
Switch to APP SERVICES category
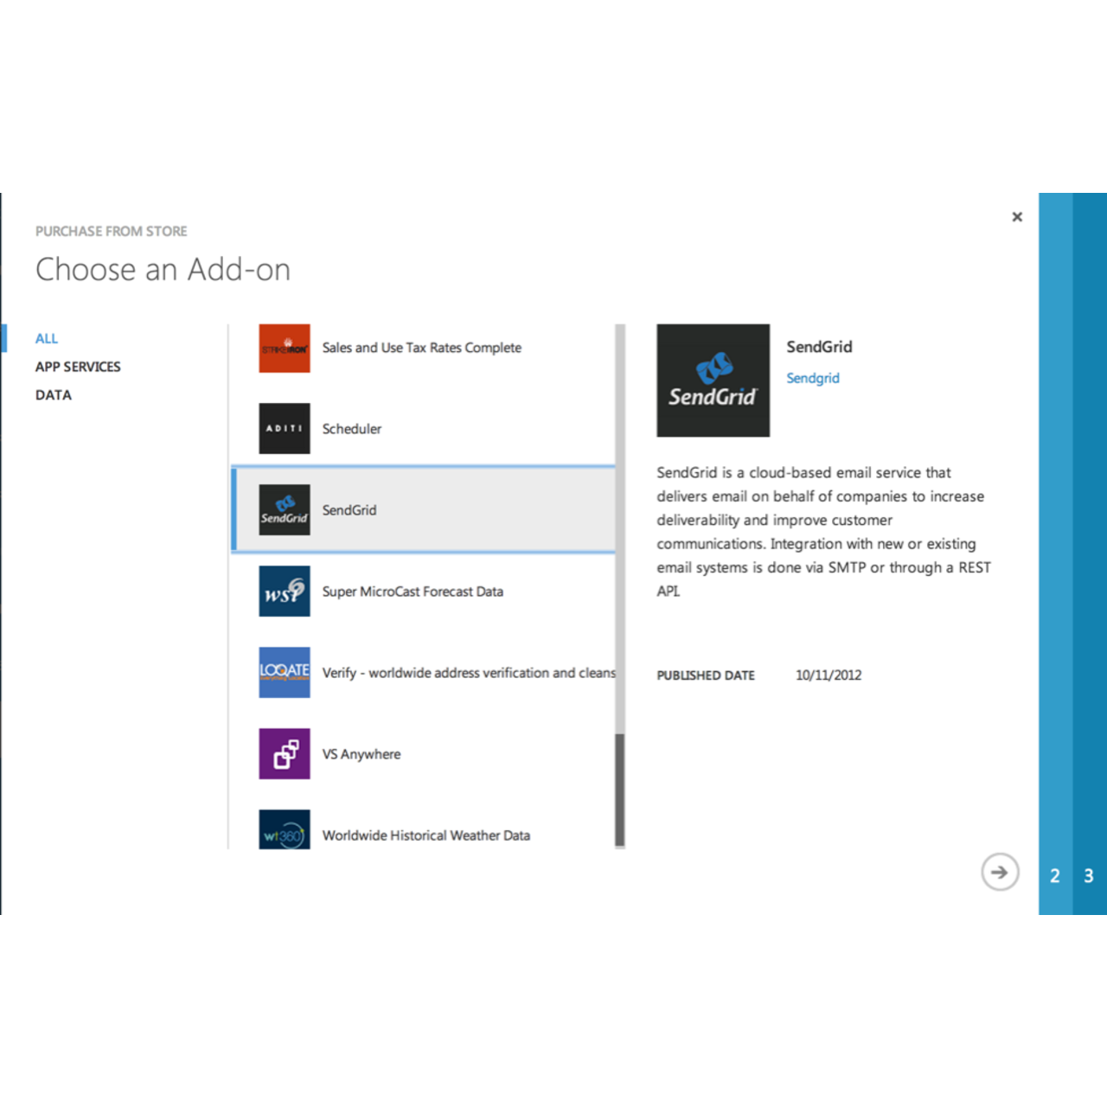tap(78, 367)
